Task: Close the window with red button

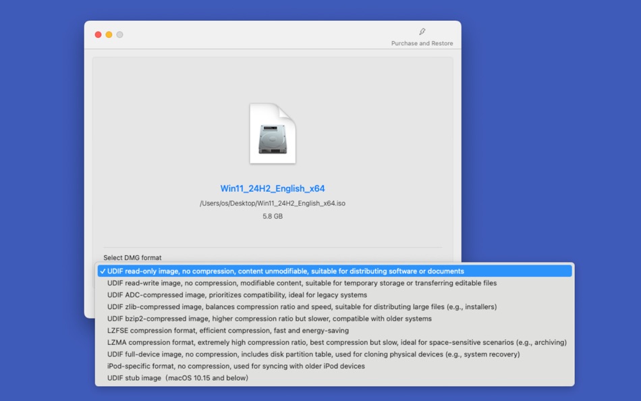Action: [x=98, y=35]
